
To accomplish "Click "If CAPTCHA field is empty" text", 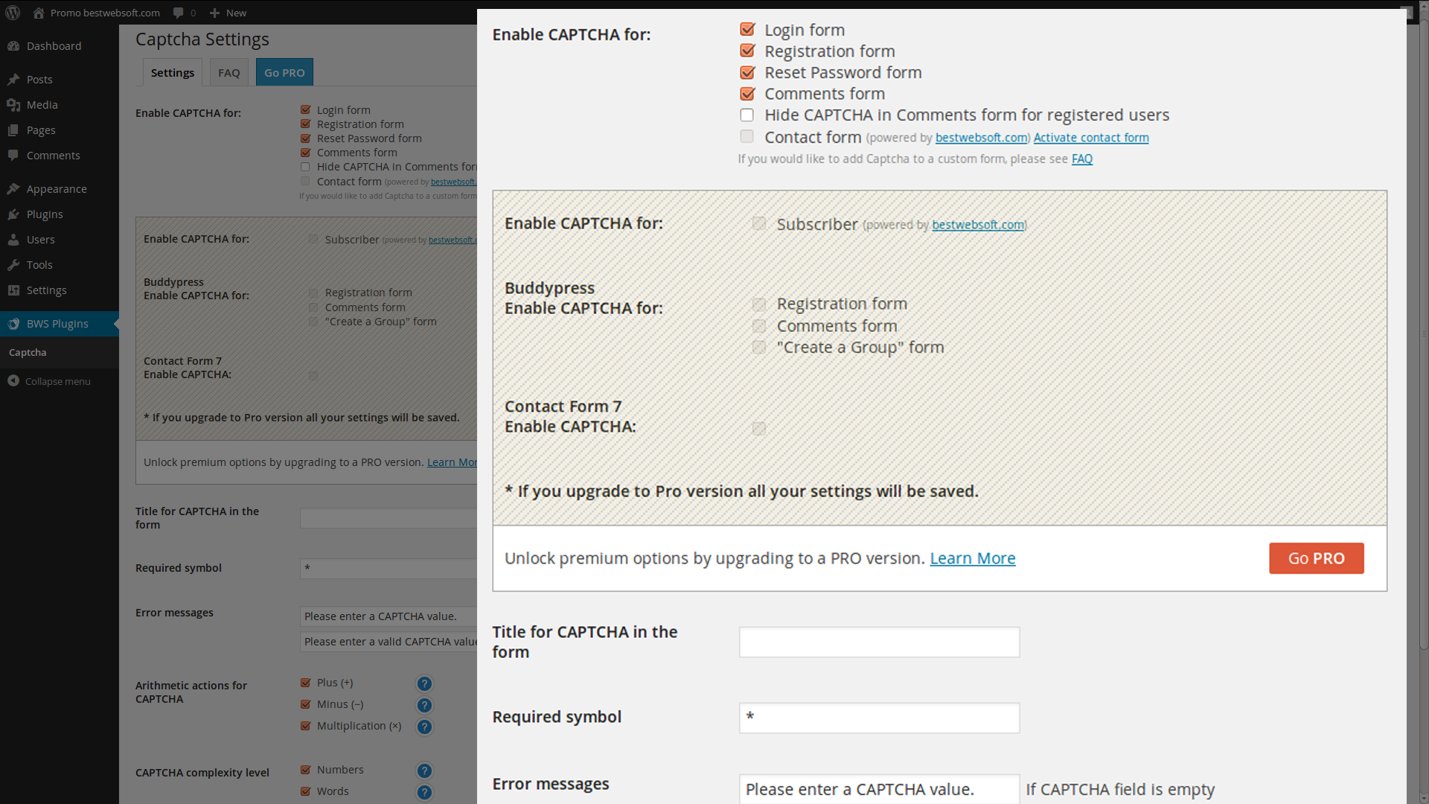I will (1120, 789).
